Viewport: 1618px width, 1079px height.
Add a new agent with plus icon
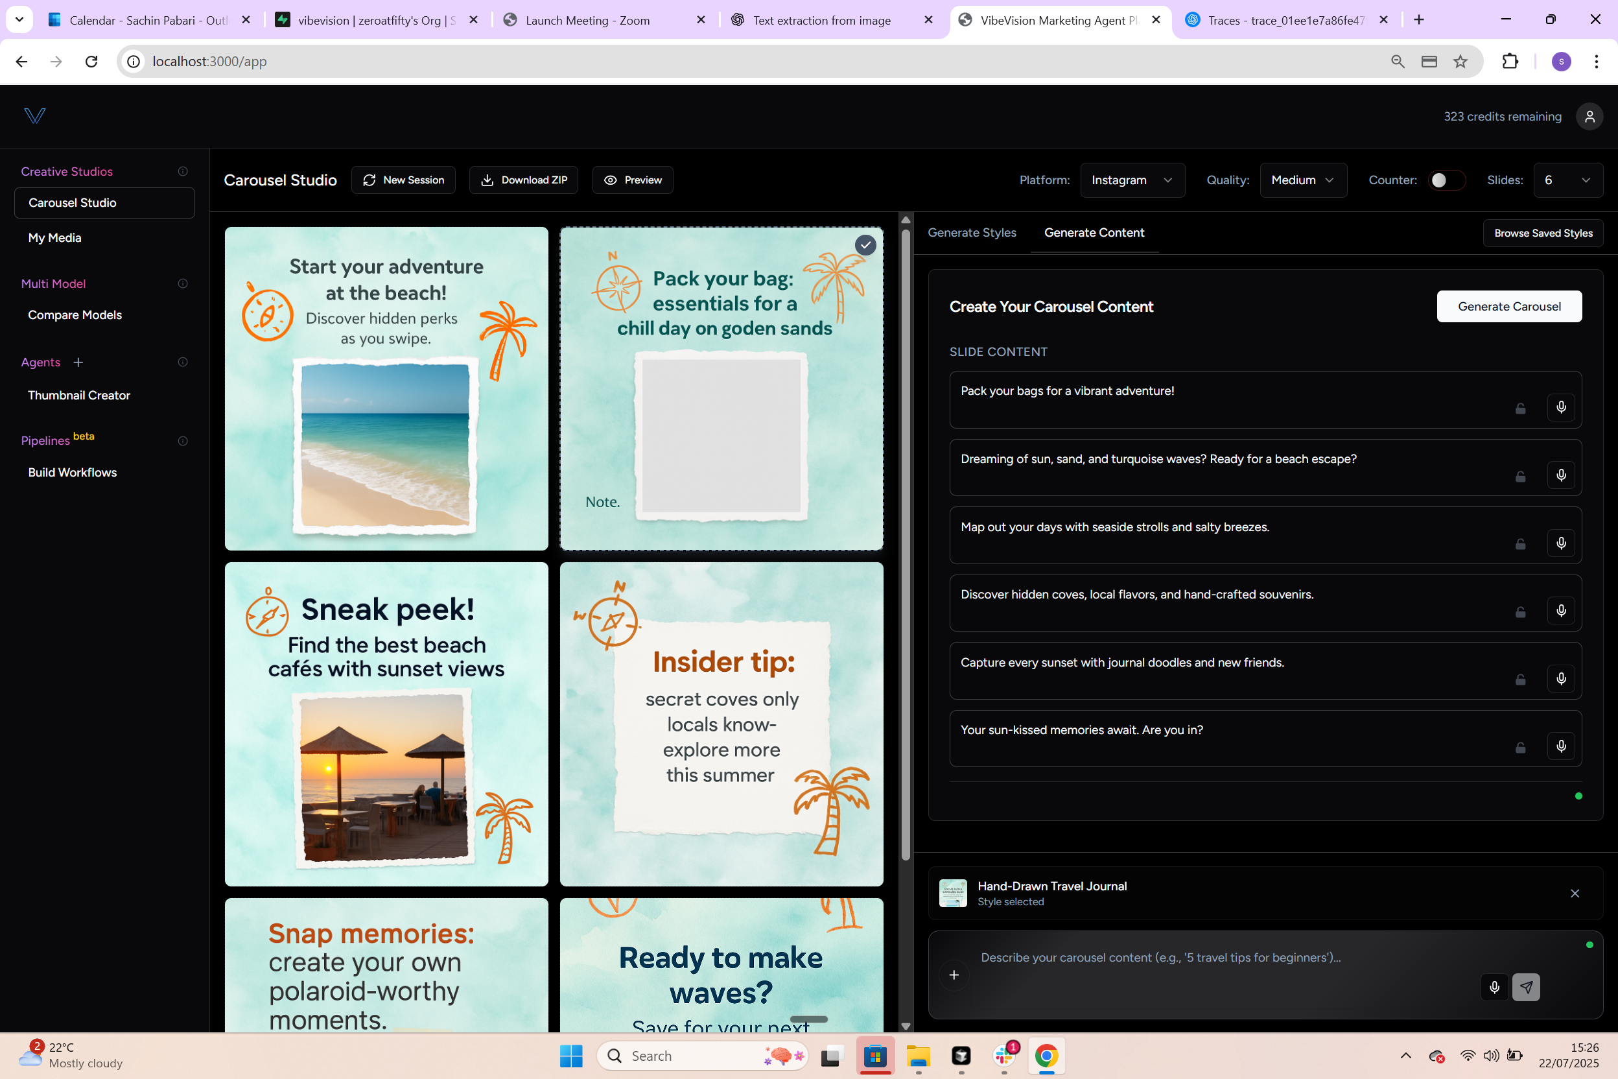(x=78, y=362)
